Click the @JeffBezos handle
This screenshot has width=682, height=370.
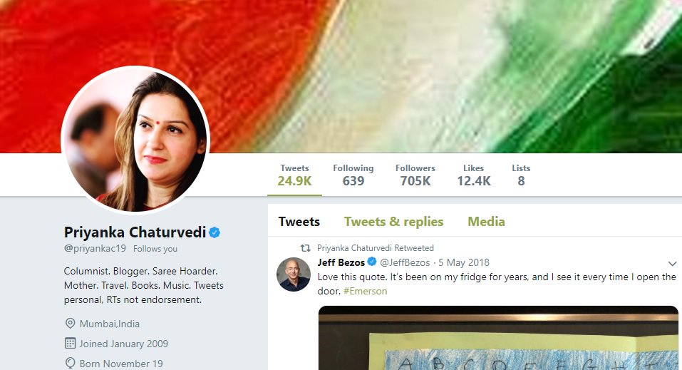405,262
